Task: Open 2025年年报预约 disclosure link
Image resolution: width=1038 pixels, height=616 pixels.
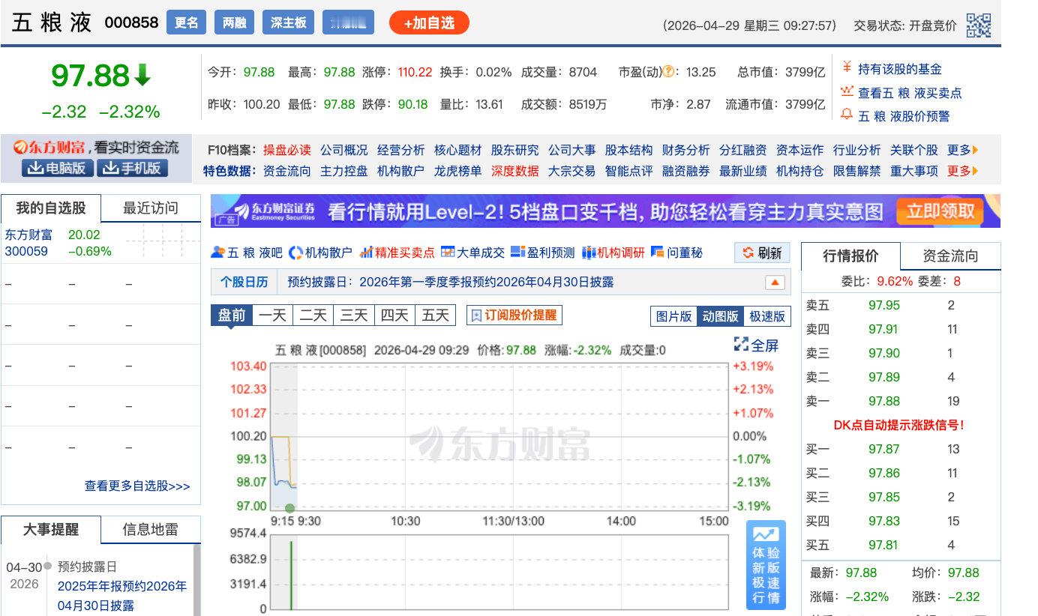Action: tap(122, 596)
